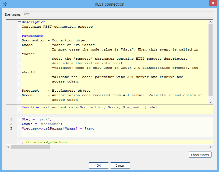Confirm the dialog with OK
This screenshot has width=219, height=172.
point(98,165)
